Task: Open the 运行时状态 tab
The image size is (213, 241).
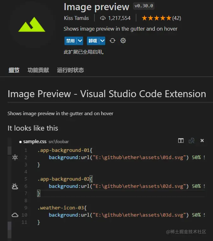Action: click(70, 70)
